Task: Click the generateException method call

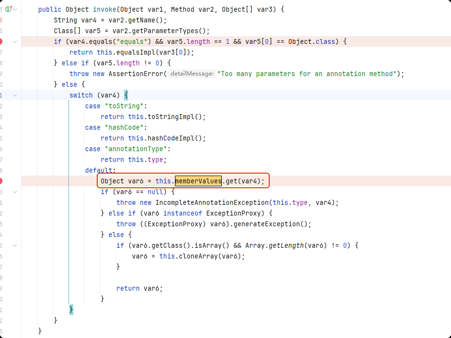Action: click(x=268, y=224)
